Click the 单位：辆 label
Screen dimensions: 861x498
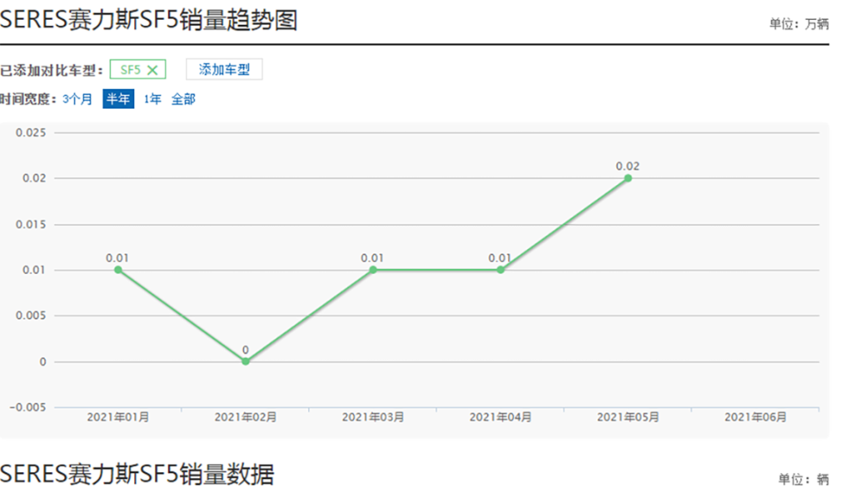click(803, 479)
